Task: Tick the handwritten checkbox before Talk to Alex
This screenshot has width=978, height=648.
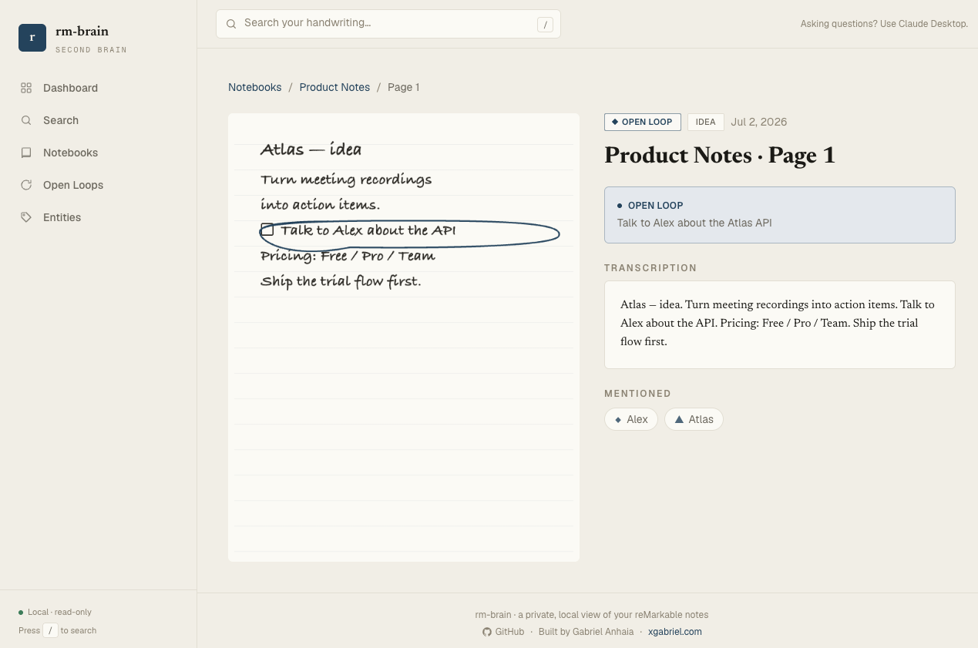Action: [x=267, y=230]
